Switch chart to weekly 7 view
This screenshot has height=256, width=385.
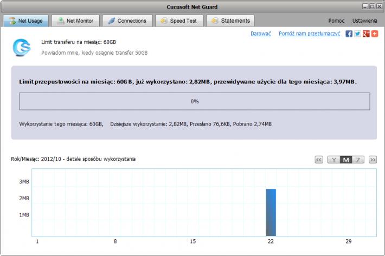tap(358, 160)
